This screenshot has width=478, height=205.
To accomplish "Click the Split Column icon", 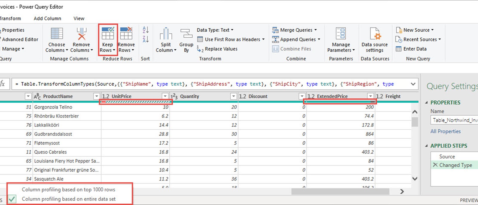I will tap(166, 34).
